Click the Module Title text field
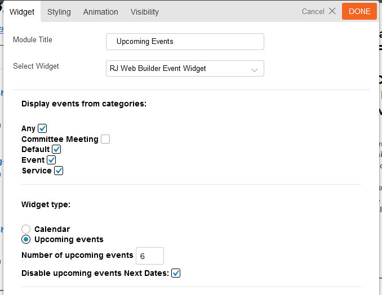Viewport: 382px width, 295px height. coord(185,42)
